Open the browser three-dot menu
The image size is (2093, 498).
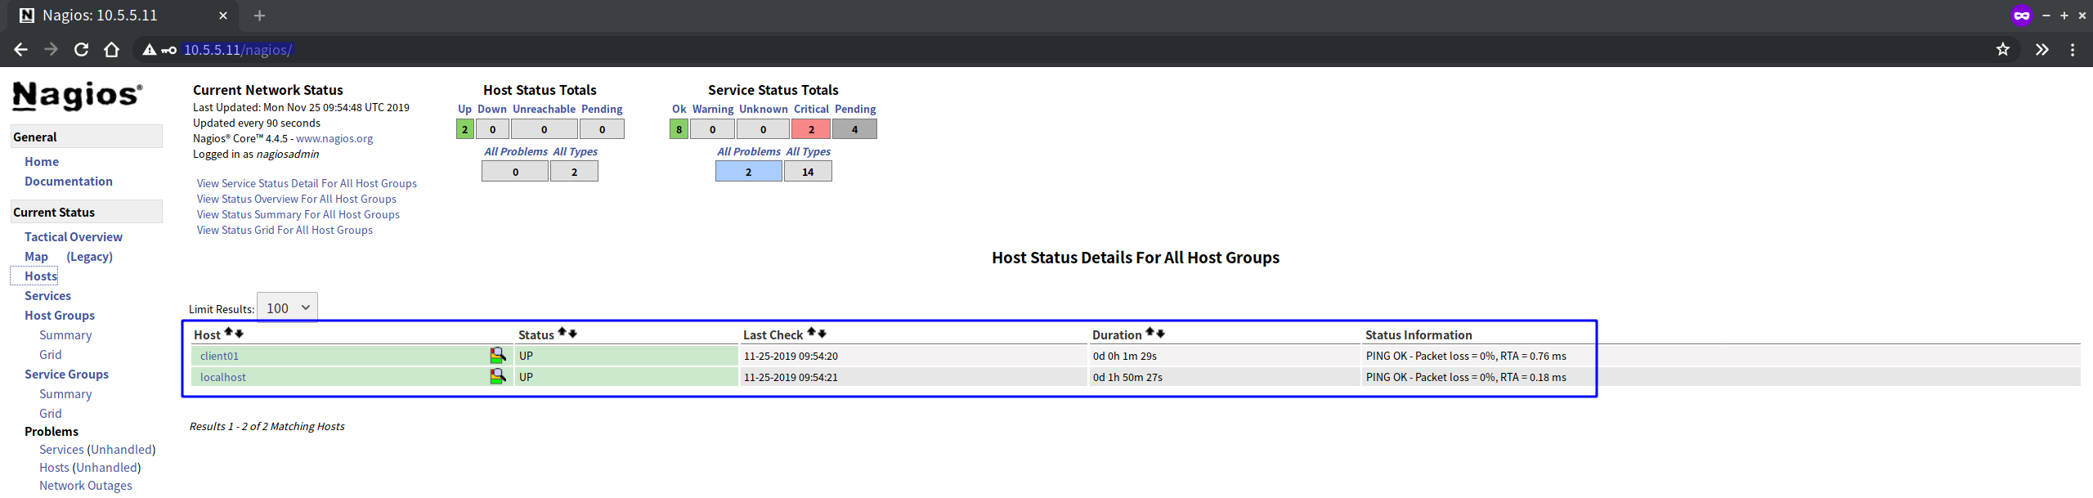click(x=2073, y=50)
